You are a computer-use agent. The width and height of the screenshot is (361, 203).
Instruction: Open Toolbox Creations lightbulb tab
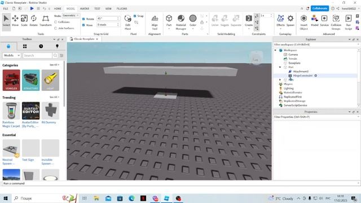(x=57, y=46)
